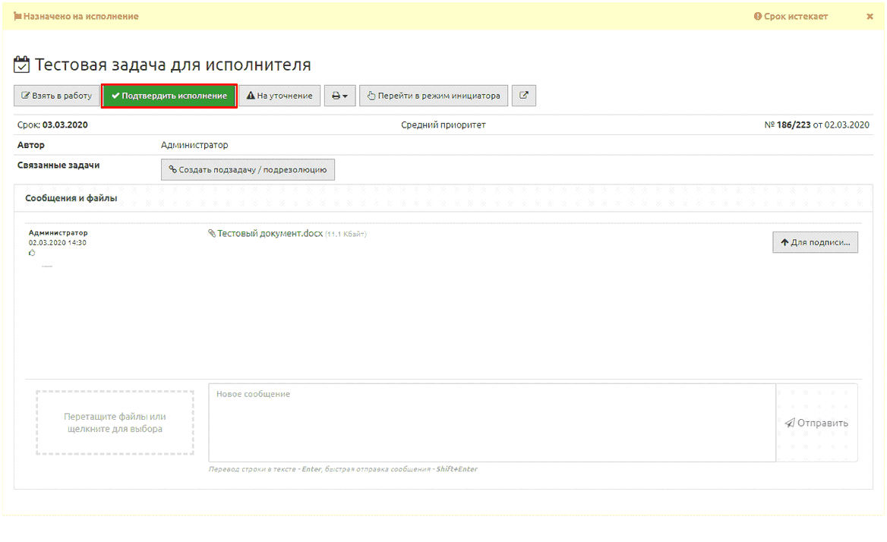Click 'Средний приоритет' priority text
The image size is (887, 542).
click(x=443, y=125)
